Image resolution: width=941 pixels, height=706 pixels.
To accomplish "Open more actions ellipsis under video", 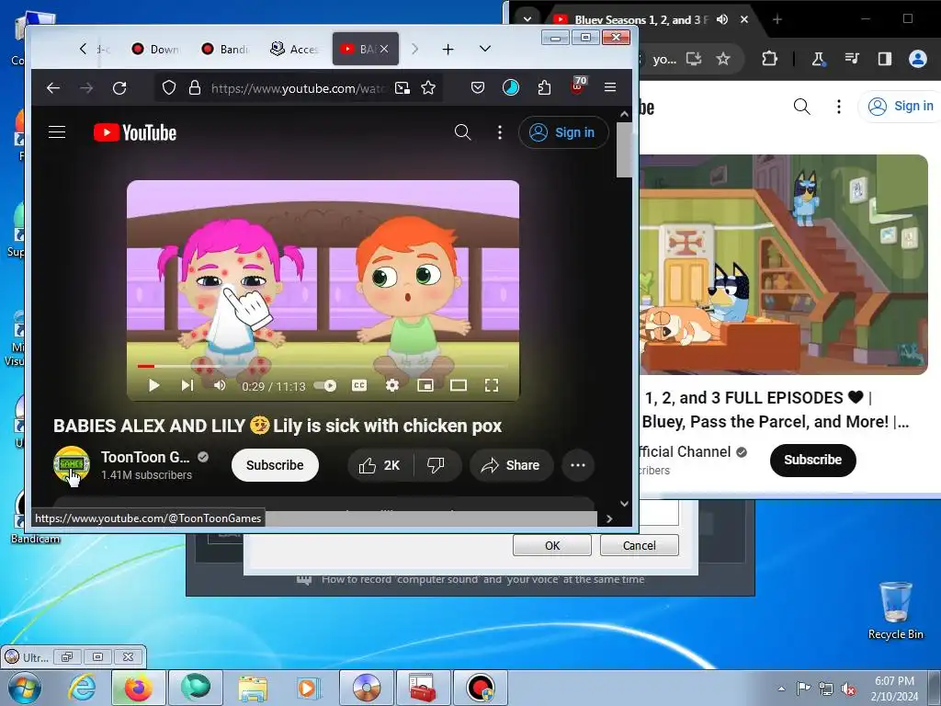I will tap(578, 465).
